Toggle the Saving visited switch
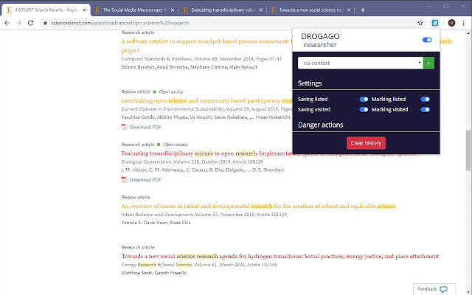 pos(364,109)
